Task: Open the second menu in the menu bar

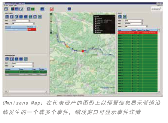Action: click(x=11, y=5)
